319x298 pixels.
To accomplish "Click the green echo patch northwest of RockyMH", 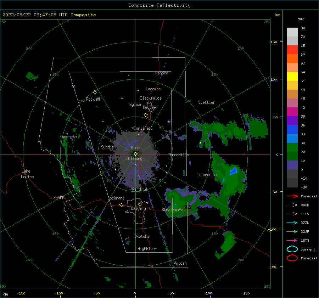I will [31, 76].
